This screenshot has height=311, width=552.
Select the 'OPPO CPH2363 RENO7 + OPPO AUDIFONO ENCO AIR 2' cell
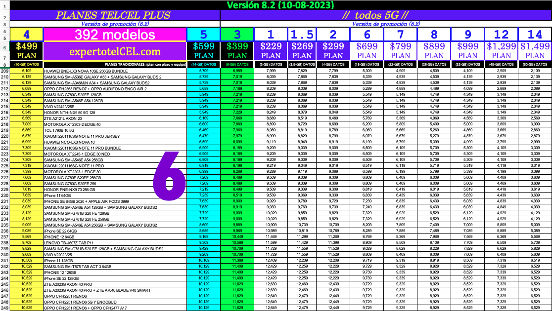click(x=115, y=88)
